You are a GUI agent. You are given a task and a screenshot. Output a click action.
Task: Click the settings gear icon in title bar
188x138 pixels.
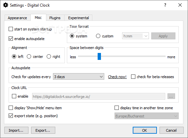click(6, 5)
